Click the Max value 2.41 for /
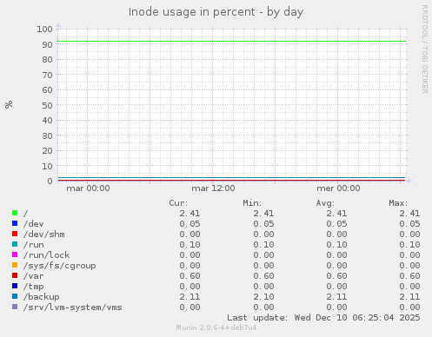432x337 pixels. [x=409, y=214]
